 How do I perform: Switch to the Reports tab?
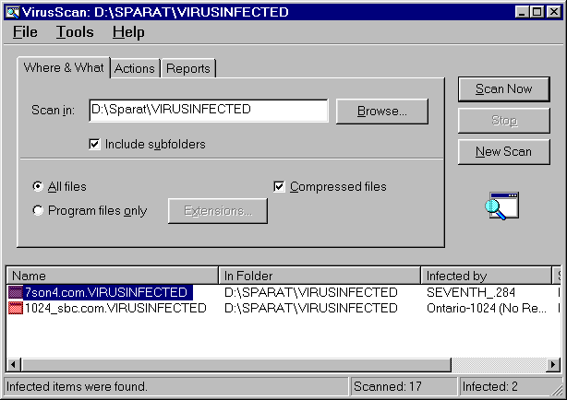(x=188, y=68)
